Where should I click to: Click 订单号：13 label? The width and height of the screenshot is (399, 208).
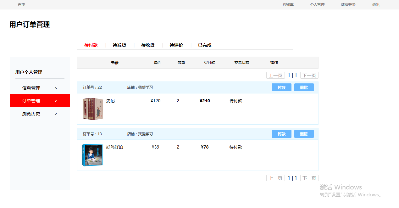[92, 134]
